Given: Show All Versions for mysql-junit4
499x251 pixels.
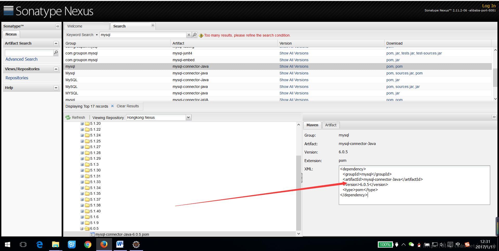Looking at the screenshot, I should tap(294, 53).
